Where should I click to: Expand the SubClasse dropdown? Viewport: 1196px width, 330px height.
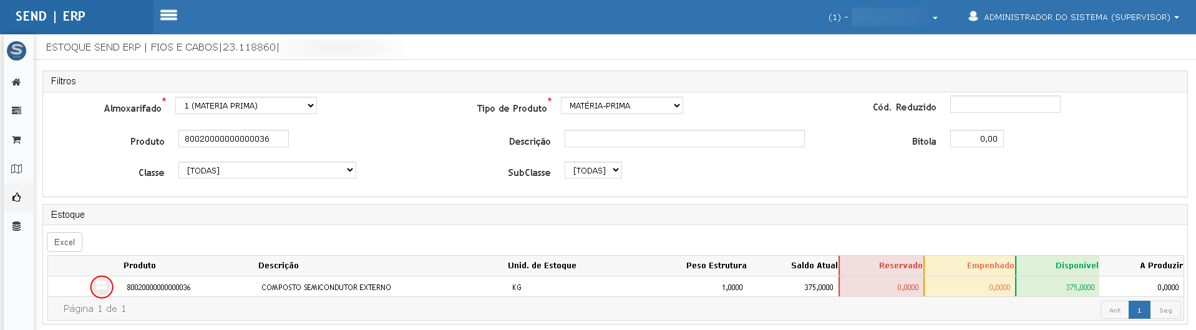tap(593, 170)
